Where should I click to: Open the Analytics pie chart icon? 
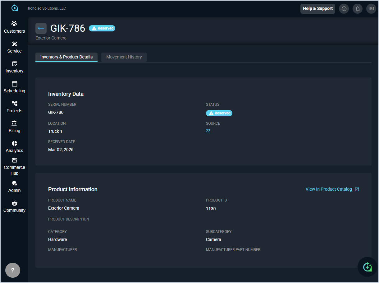click(14, 143)
